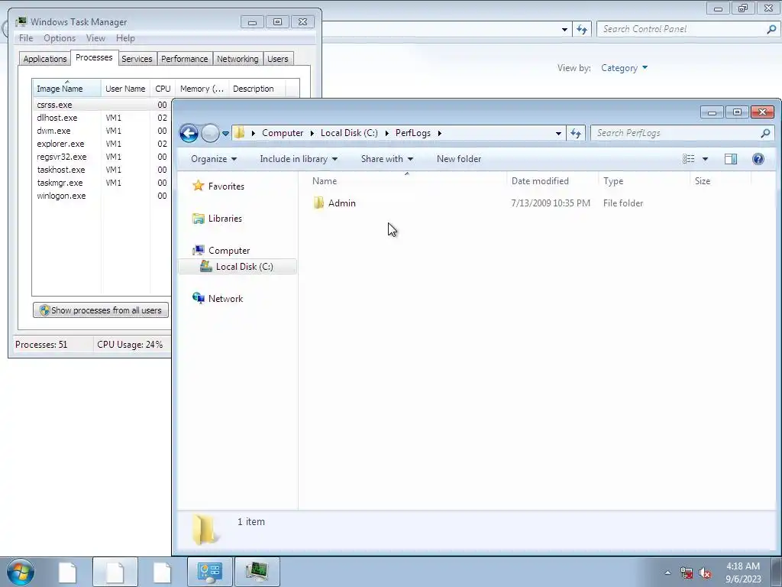This screenshot has height=587, width=782.
Task: Click the PerfLogs breadcrumb segment
Action: point(413,133)
